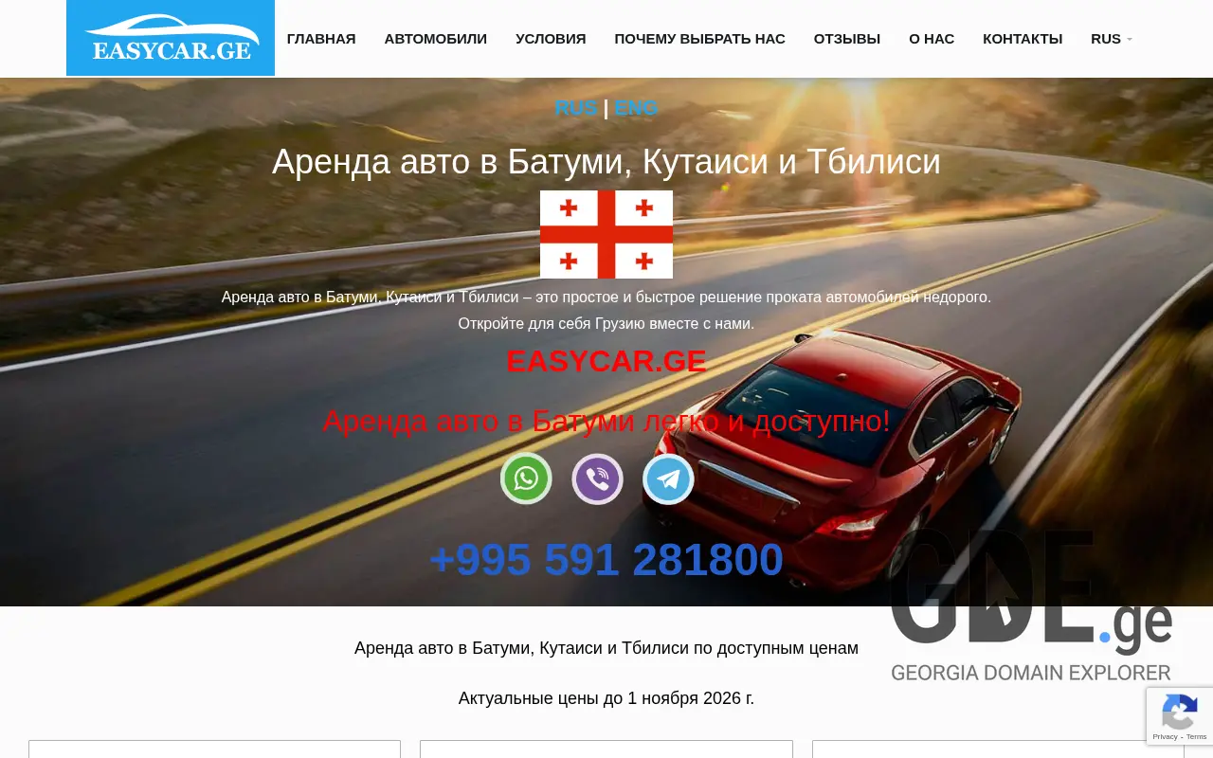Navigate to КОНТАКТЫ
Viewport: 1213px width, 758px height.
[x=1023, y=38]
